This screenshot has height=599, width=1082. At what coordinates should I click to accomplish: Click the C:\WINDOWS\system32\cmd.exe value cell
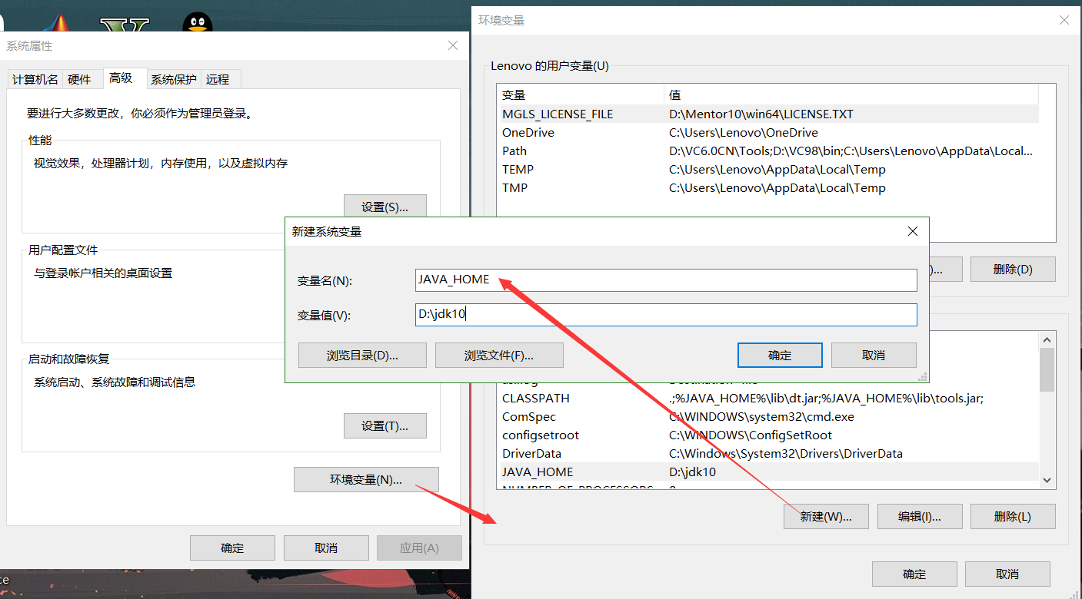click(x=761, y=416)
